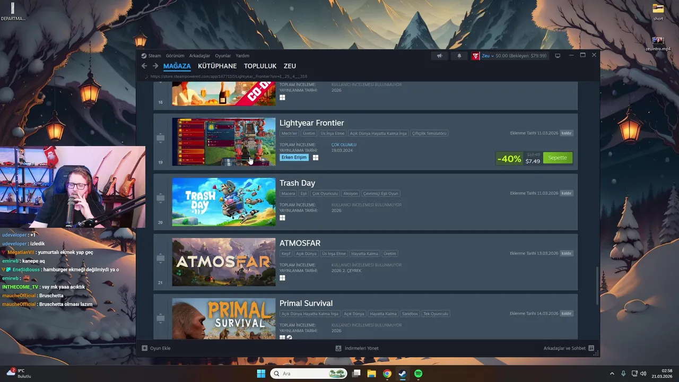Click the Trash Day thumbnail
This screenshot has height=382, width=679.
click(224, 202)
